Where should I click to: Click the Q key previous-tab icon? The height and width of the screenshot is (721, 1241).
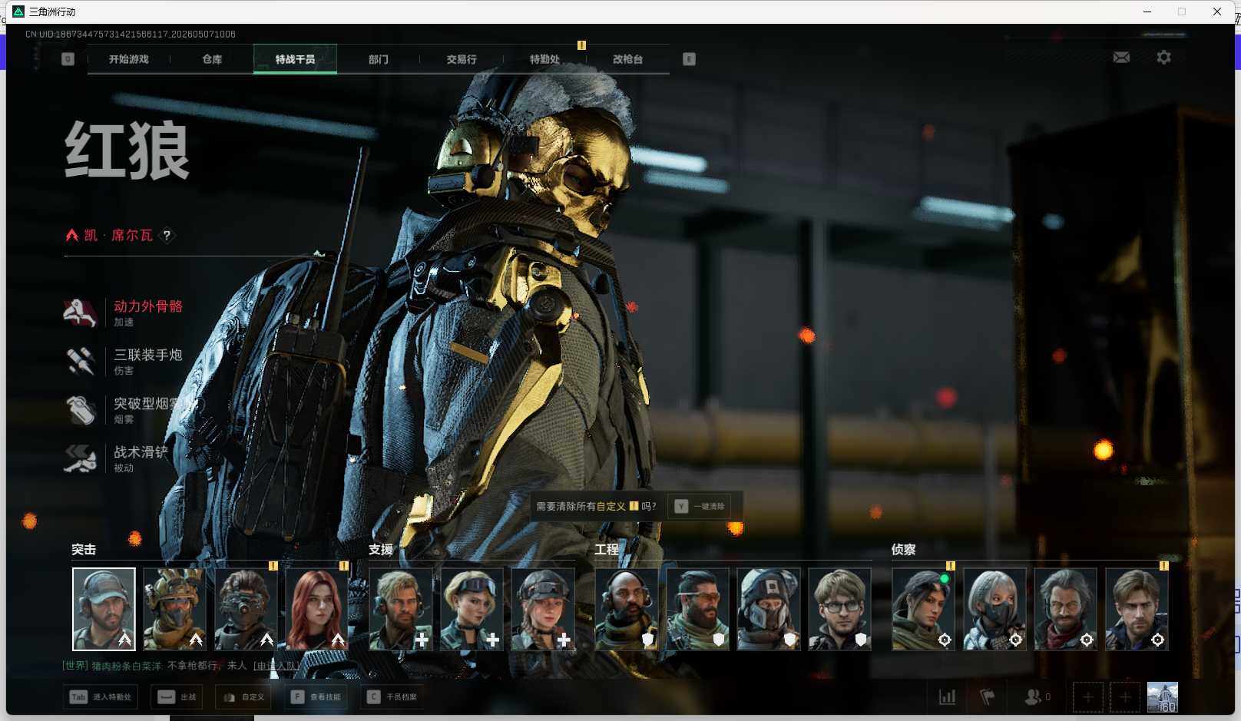(68, 59)
